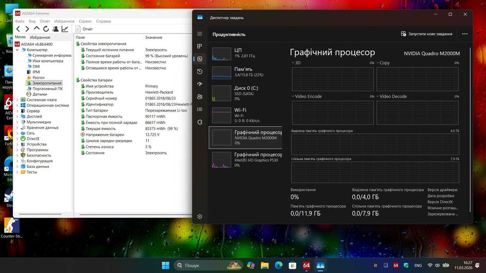The image size is (486, 273).
Task: Open Details list icon in Task Manager
Action: click(200, 110)
